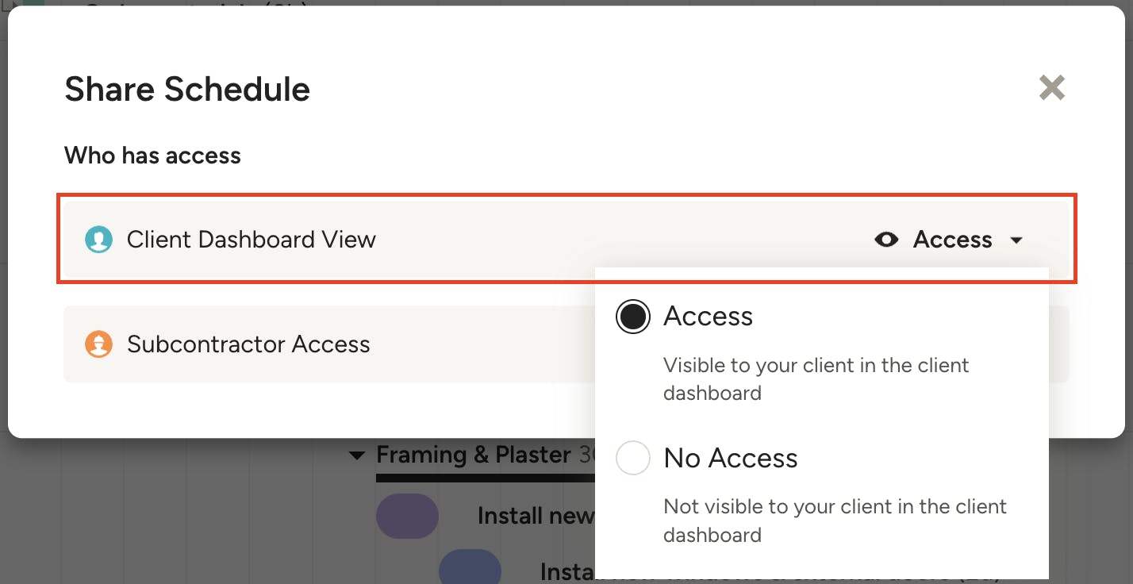Click the "Who has access" heading
1133x584 pixels.
(152, 155)
